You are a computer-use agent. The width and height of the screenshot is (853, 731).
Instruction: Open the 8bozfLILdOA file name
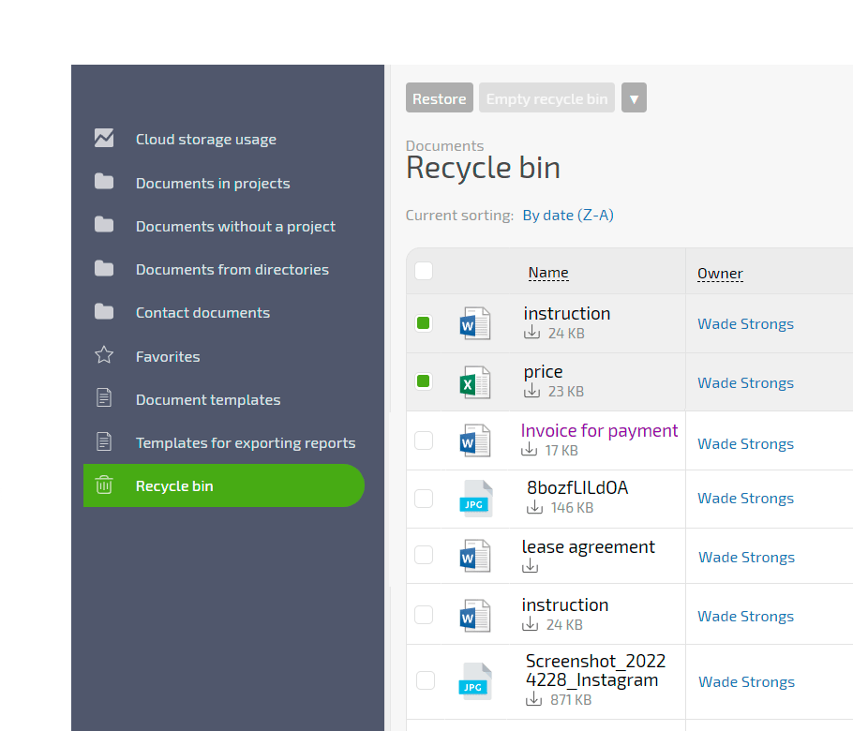577,487
